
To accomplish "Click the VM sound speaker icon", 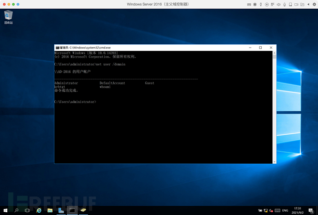I will [279, 5].
